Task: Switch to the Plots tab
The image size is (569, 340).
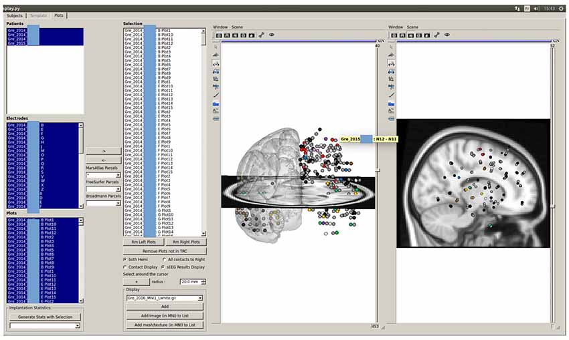Action: tap(59, 15)
